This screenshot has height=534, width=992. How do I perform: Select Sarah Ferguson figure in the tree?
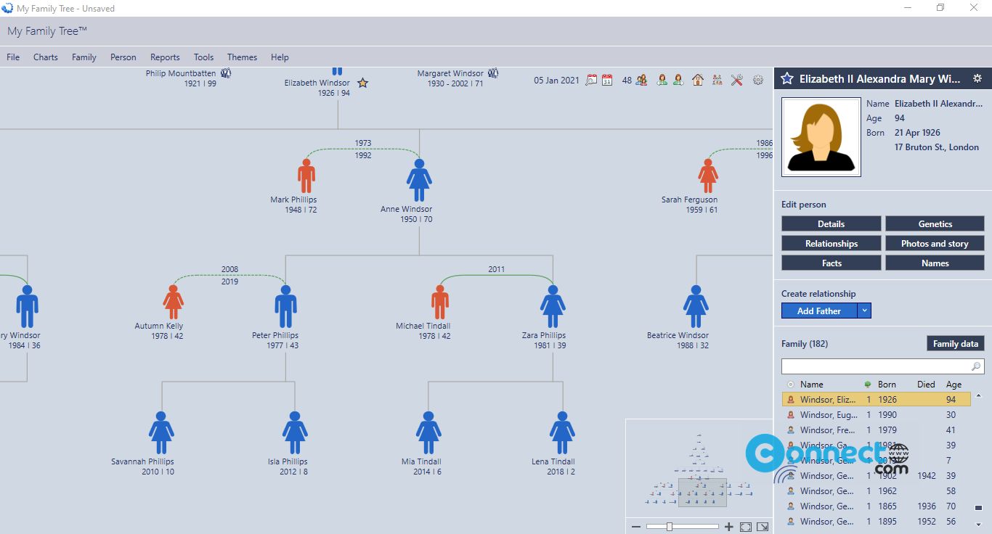[x=708, y=176]
